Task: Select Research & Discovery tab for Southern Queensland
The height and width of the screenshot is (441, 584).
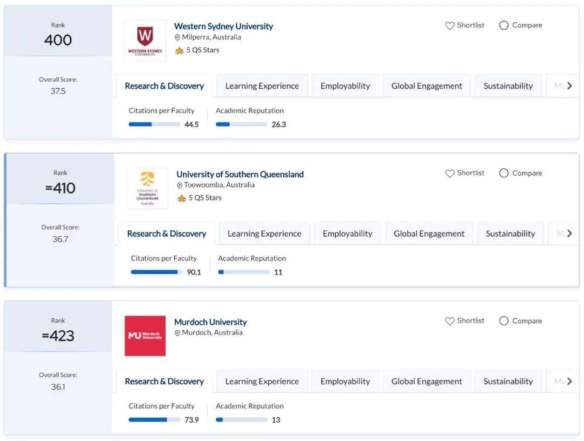Action: tap(167, 233)
